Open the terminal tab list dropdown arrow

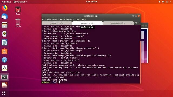click(139, 23)
